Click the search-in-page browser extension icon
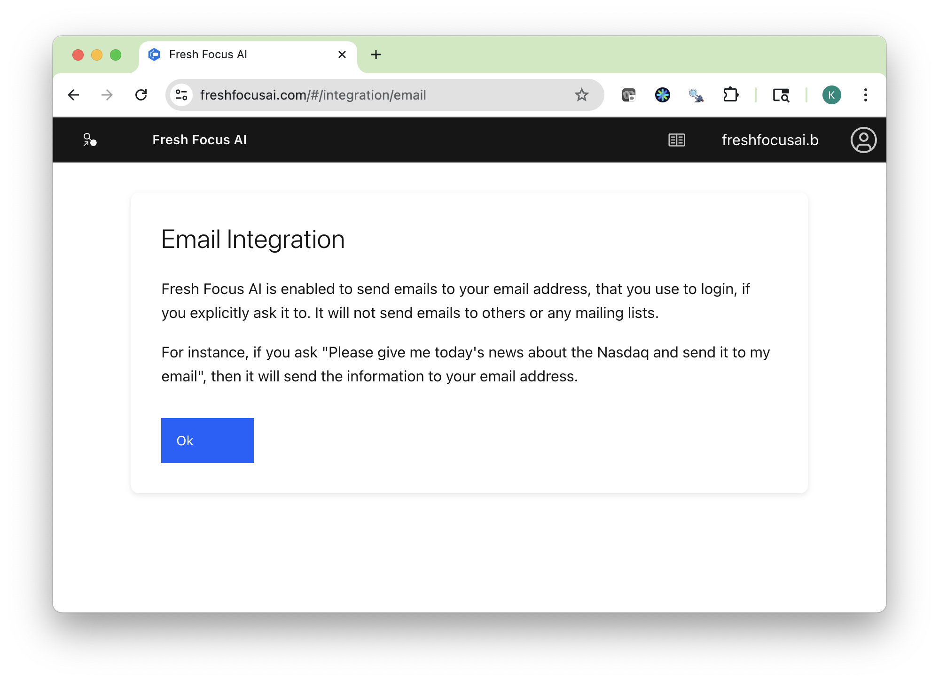This screenshot has height=682, width=939. coord(696,95)
